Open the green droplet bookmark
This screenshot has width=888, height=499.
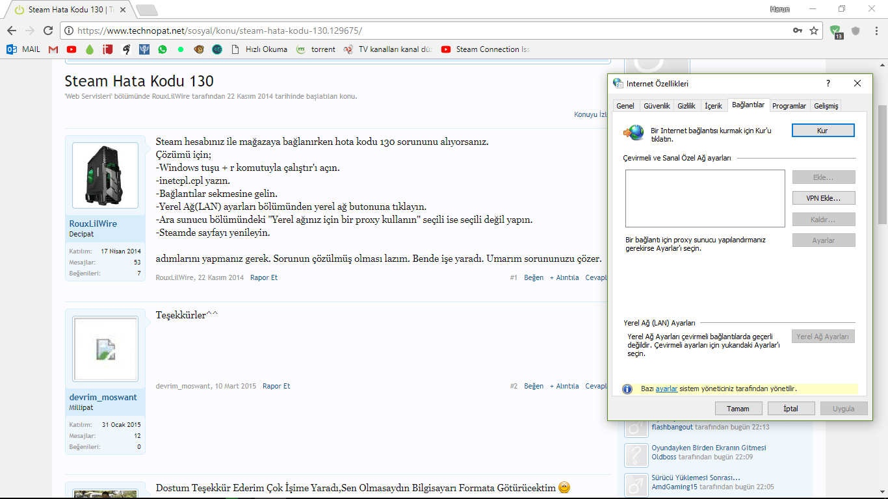[90, 49]
